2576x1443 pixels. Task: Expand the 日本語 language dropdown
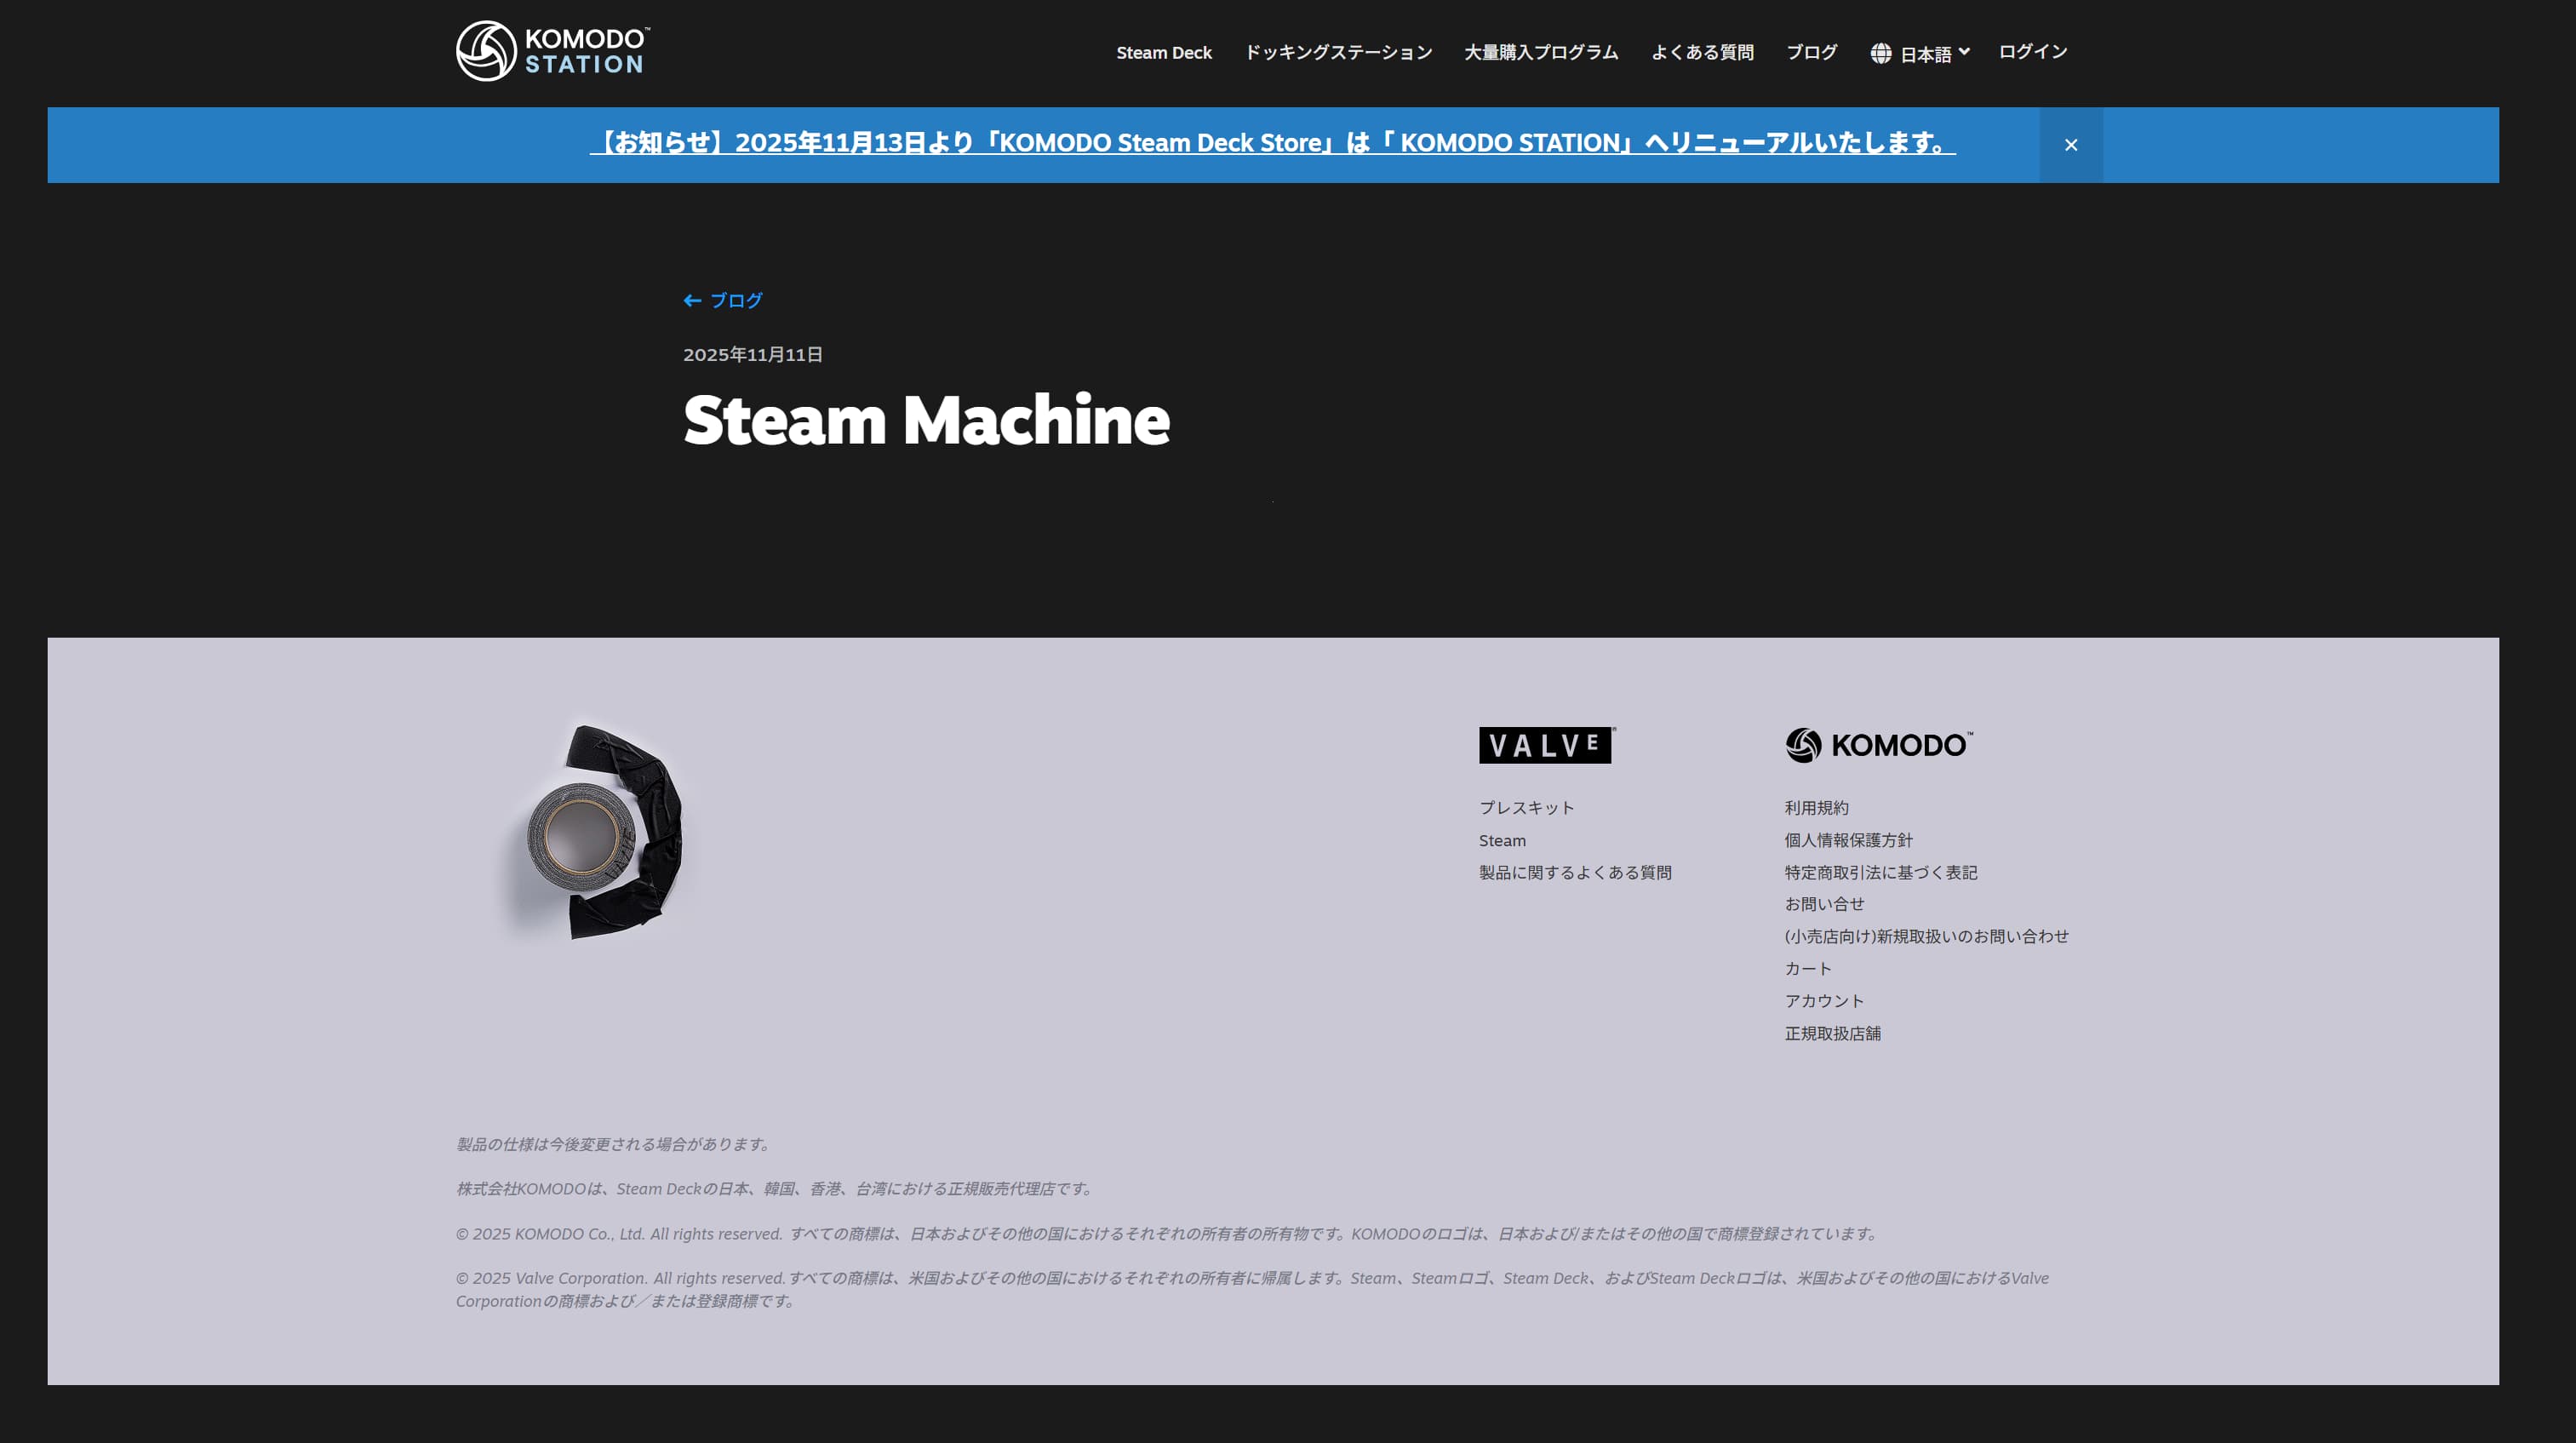(1927, 52)
